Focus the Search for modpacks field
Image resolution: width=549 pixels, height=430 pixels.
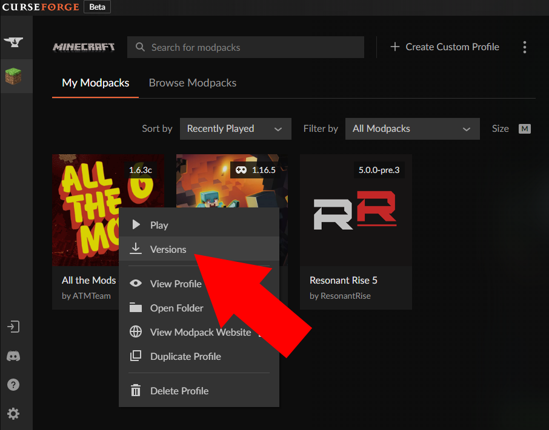click(245, 47)
